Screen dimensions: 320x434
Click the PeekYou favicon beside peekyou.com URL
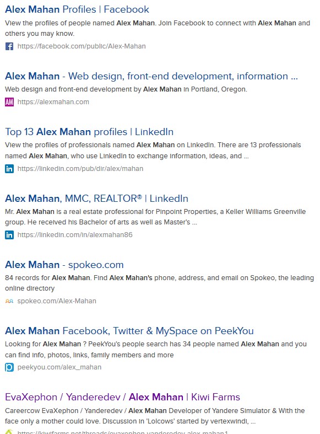9,367
